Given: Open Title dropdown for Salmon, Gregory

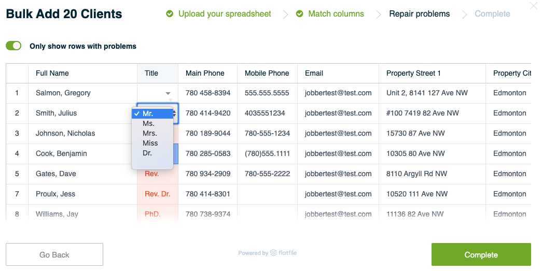Looking at the screenshot, I should coord(168,93).
